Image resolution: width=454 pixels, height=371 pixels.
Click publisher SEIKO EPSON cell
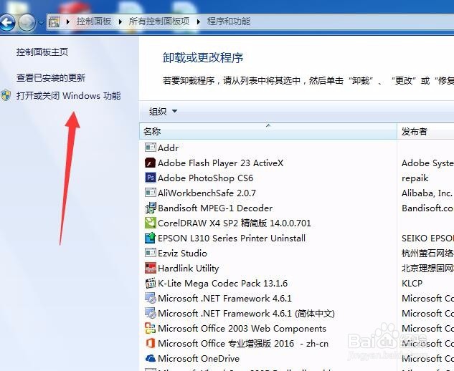pyautogui.click(x=427, y=238)
